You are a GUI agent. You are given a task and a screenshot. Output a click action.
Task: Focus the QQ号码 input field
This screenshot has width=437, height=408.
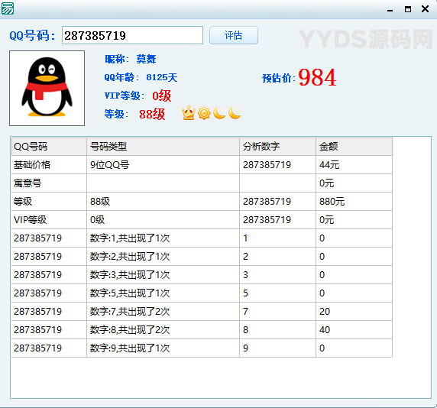(132, 35)
